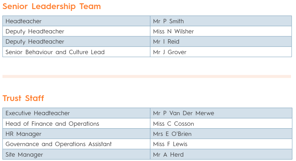Select the Headteacher role cell
Image resolution: width=296 pixels, height=161 pixels.
coord(24,21)
